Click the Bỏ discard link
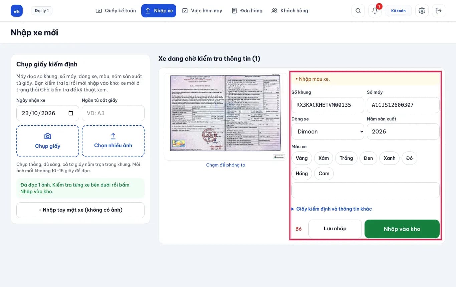The width and height of the screenshot is (456, 287). (x=298, y=229)
